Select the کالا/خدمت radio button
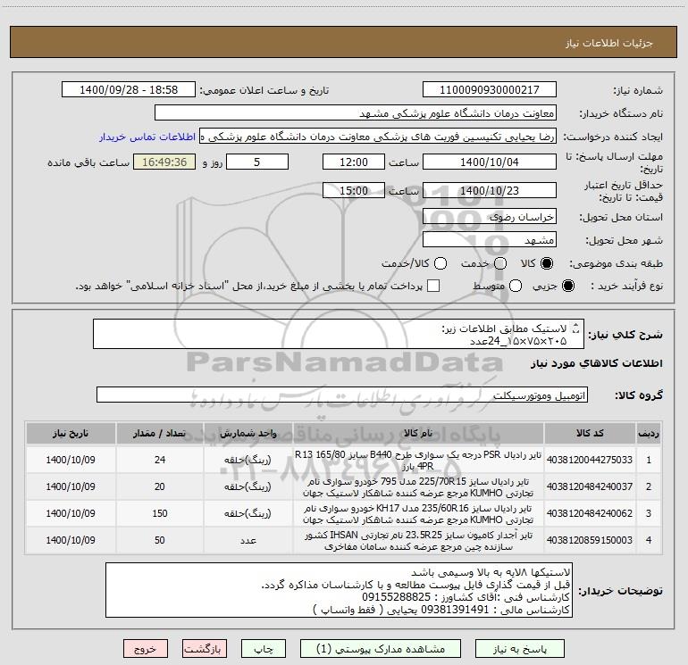This screenshot has height=665, width=688. (440, 263)
